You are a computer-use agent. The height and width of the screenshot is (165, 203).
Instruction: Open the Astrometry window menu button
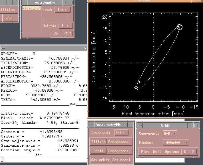(24, 3)
